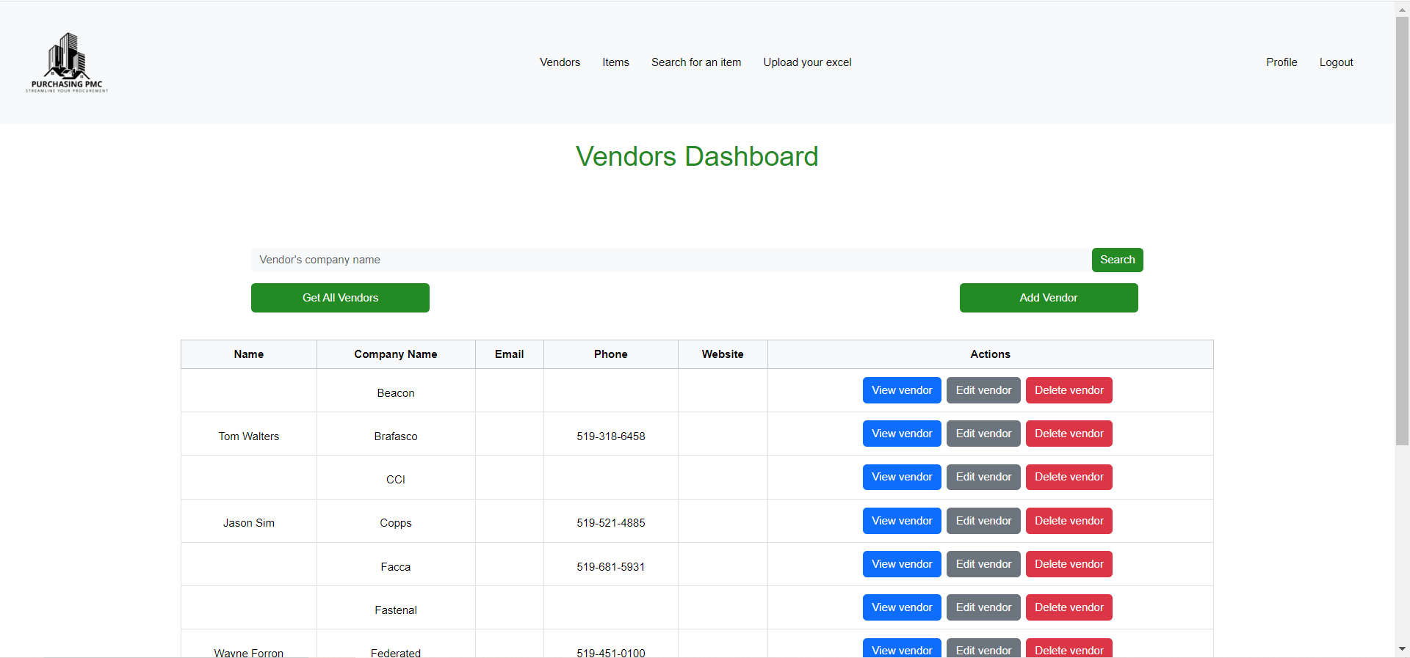
Task: Click Logout in the header
Action: [1336, 62]
